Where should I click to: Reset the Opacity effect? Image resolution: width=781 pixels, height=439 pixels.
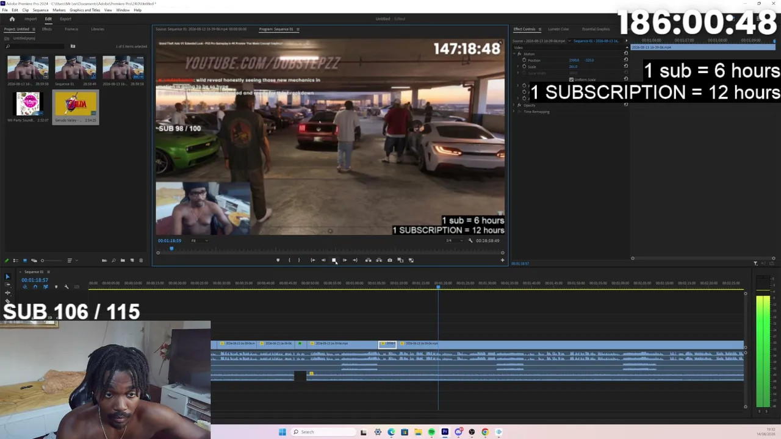[x=625, y=105]
